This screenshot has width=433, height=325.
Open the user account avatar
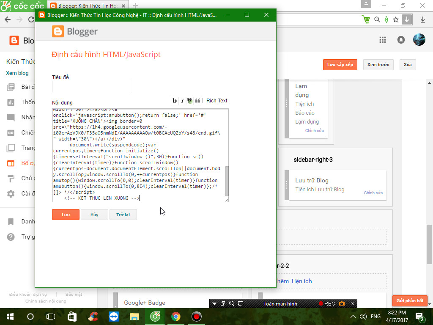[x=419, y=40]
